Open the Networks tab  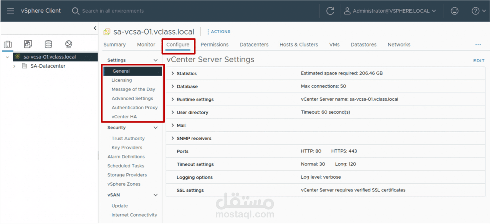point(399,45)
